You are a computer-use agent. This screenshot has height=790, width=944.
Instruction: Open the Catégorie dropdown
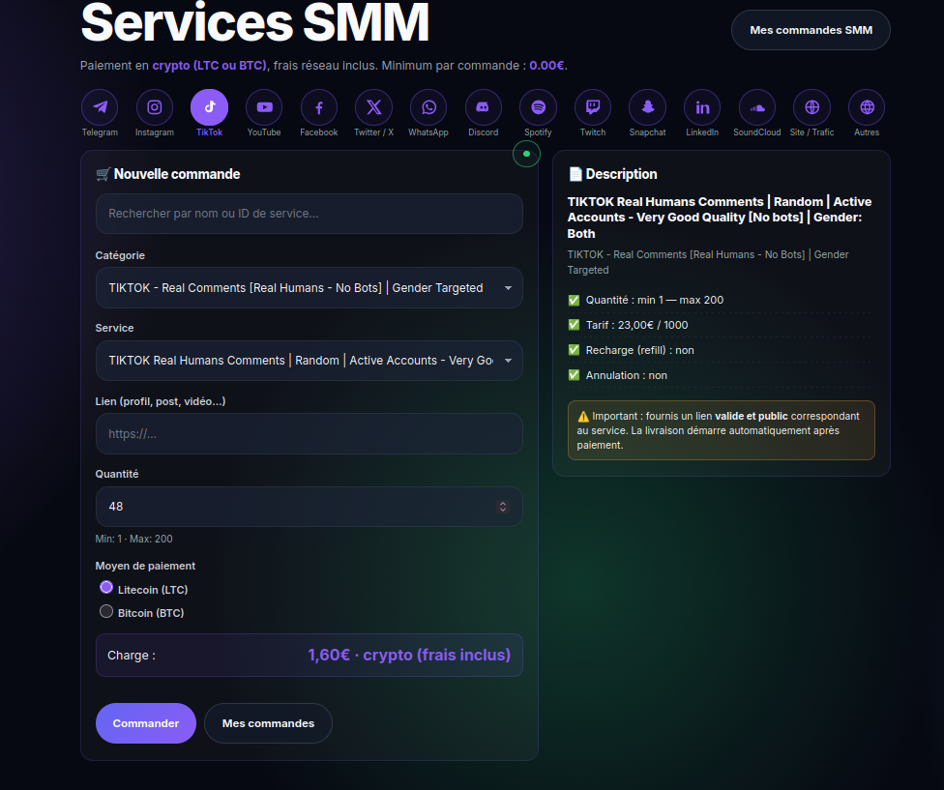309,288
